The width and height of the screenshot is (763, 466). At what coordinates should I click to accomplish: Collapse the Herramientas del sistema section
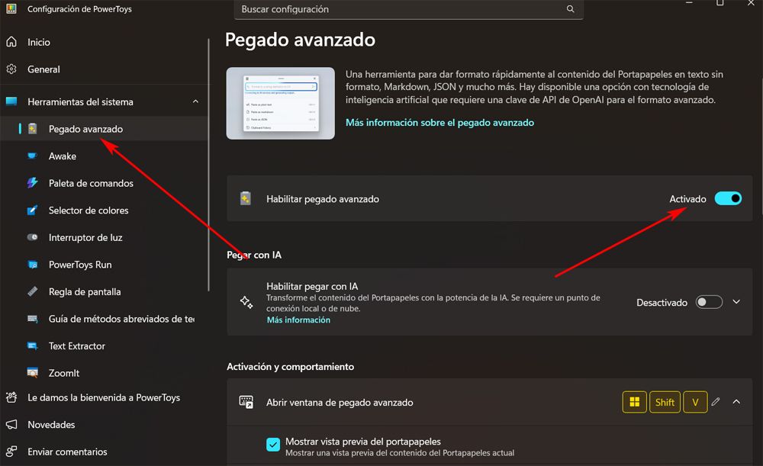[x=195, y=101]
